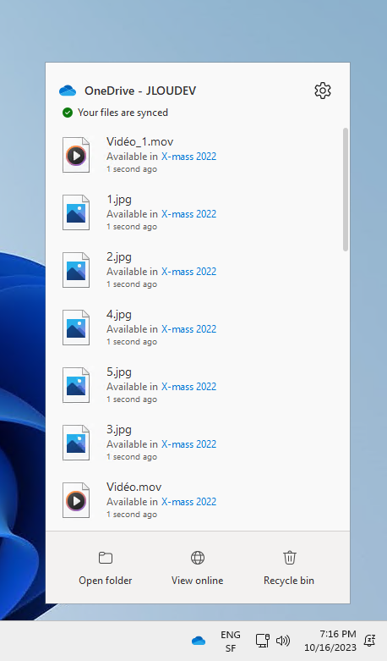Open the notification bell icon in taskbar
This screenshot has width=387, height=661.
(x=370, y=641)
